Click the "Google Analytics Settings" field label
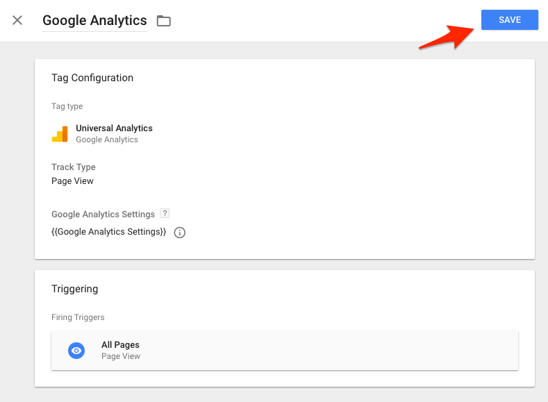 coord(103,215)
